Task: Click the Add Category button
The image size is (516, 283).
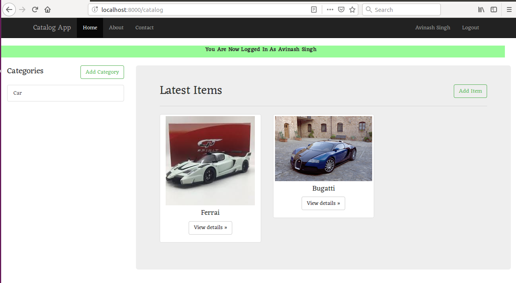Action: tap(102, 72)
